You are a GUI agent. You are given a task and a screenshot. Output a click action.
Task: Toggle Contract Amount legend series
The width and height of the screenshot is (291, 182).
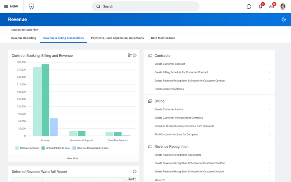pyautogui.click(x=27, y=148)
